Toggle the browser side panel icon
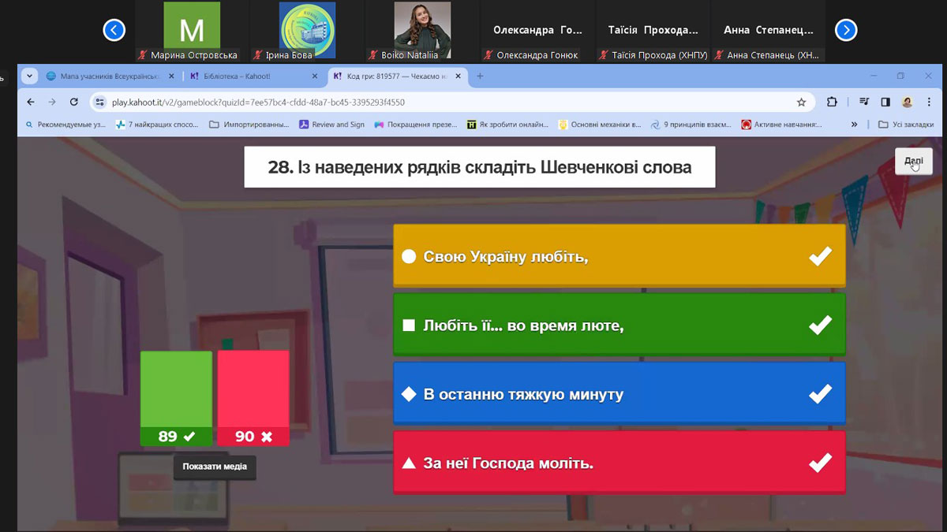This screenshot has width=947, height=532. pyautogui.click(x=885, y=102)
